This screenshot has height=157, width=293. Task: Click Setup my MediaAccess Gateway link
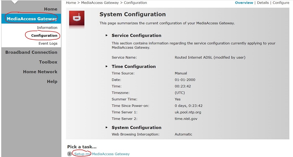(102, 154)
